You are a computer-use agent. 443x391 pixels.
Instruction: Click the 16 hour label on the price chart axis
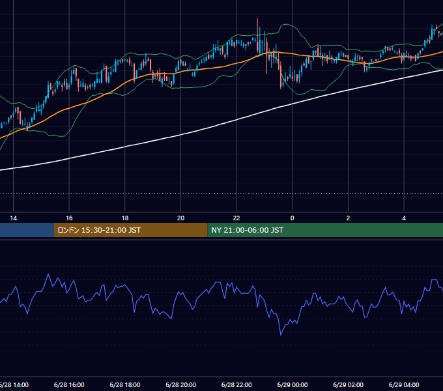point(69,218)
